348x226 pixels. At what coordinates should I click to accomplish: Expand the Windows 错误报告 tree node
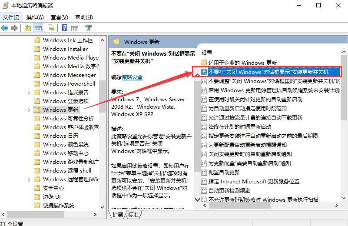29,93
